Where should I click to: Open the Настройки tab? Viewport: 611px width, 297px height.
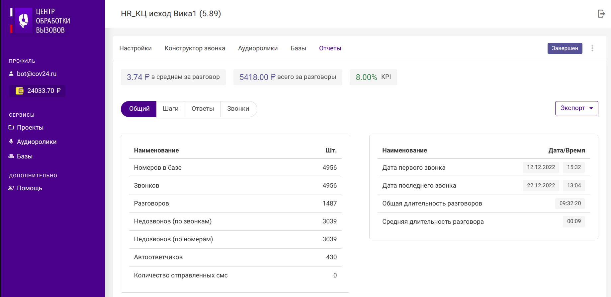[x=135, y=48]
